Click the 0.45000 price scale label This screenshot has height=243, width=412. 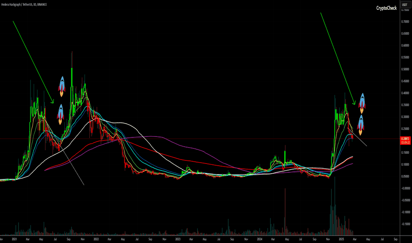405,81
